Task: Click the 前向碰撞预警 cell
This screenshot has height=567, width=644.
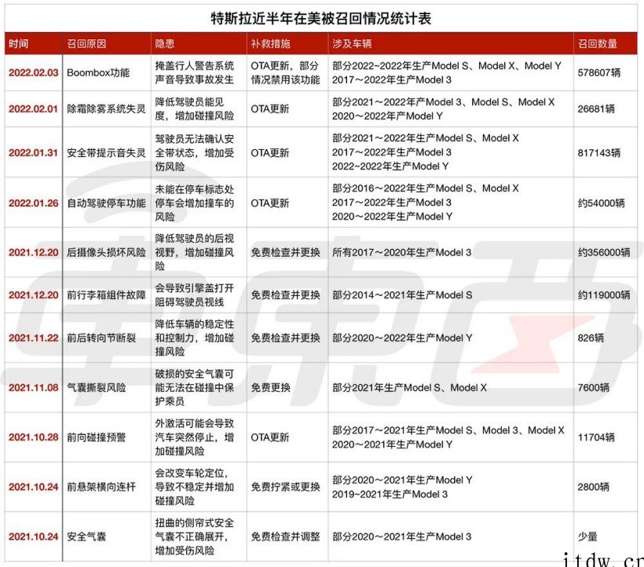Action: point(96,437)
